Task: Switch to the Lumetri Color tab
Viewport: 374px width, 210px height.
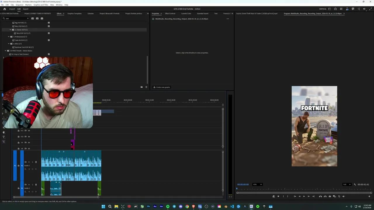Action: pyautogui.click(x=186, y=13)
